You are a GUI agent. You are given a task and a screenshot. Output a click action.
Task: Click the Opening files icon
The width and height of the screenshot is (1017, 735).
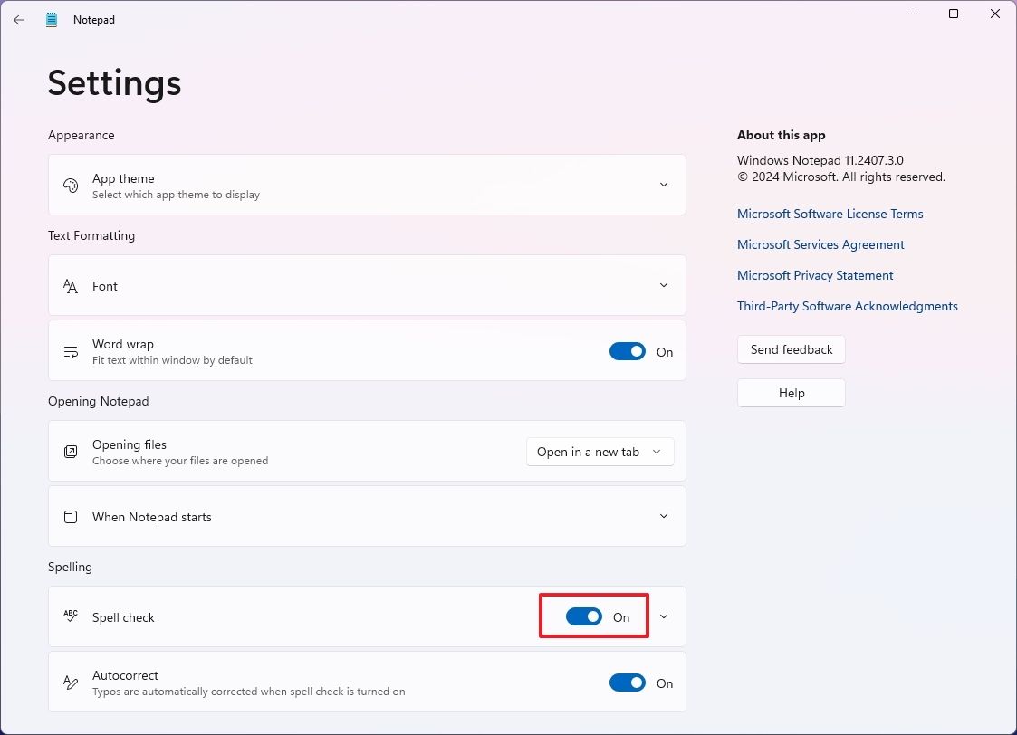[70, 451]
